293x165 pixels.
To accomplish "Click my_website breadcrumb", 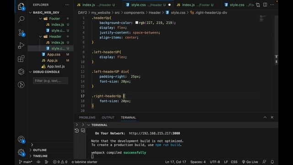I will tap(101, 13).
